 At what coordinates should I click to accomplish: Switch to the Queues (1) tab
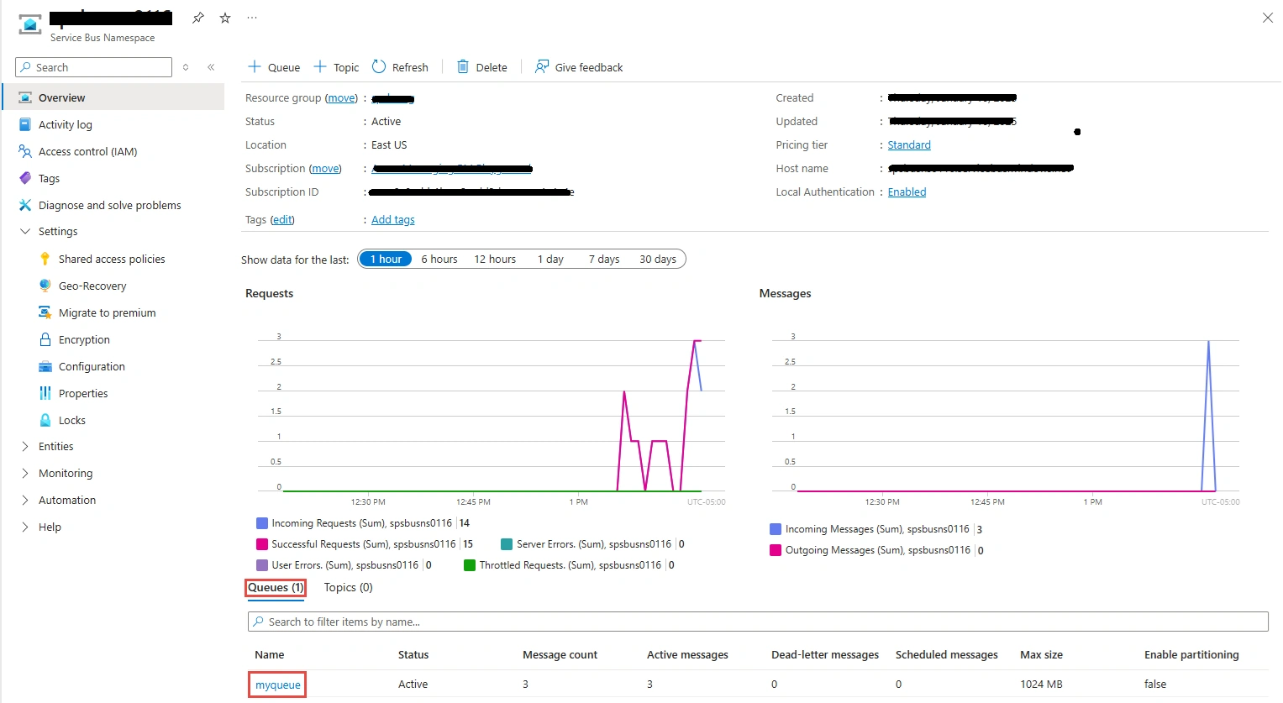(x=276, y=587)
